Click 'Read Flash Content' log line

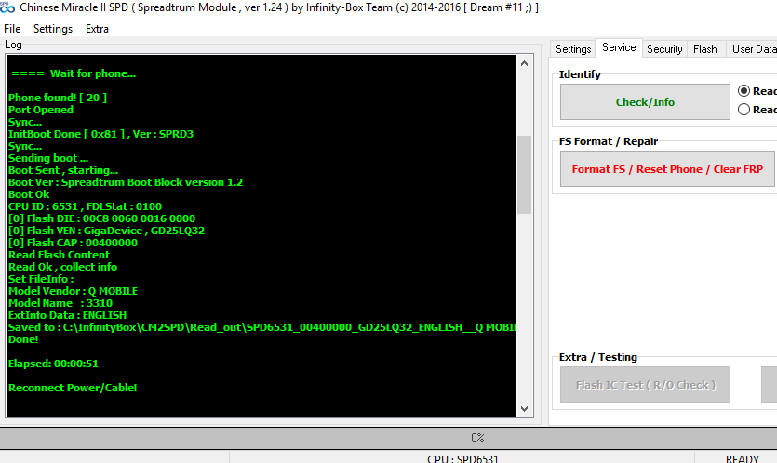click(59, 255)
